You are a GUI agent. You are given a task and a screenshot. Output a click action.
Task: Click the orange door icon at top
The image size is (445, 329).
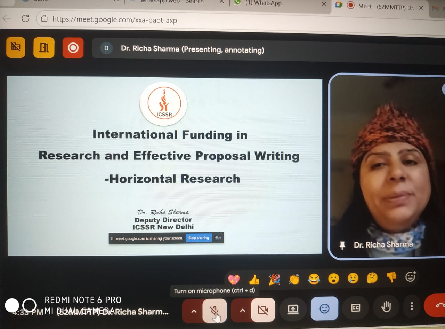click(x=44, y=47)
